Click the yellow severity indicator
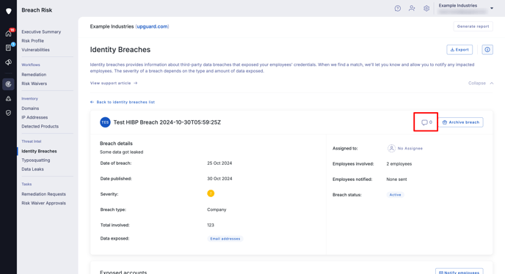Viewport: 505px width, 274px height. point(211,193)
